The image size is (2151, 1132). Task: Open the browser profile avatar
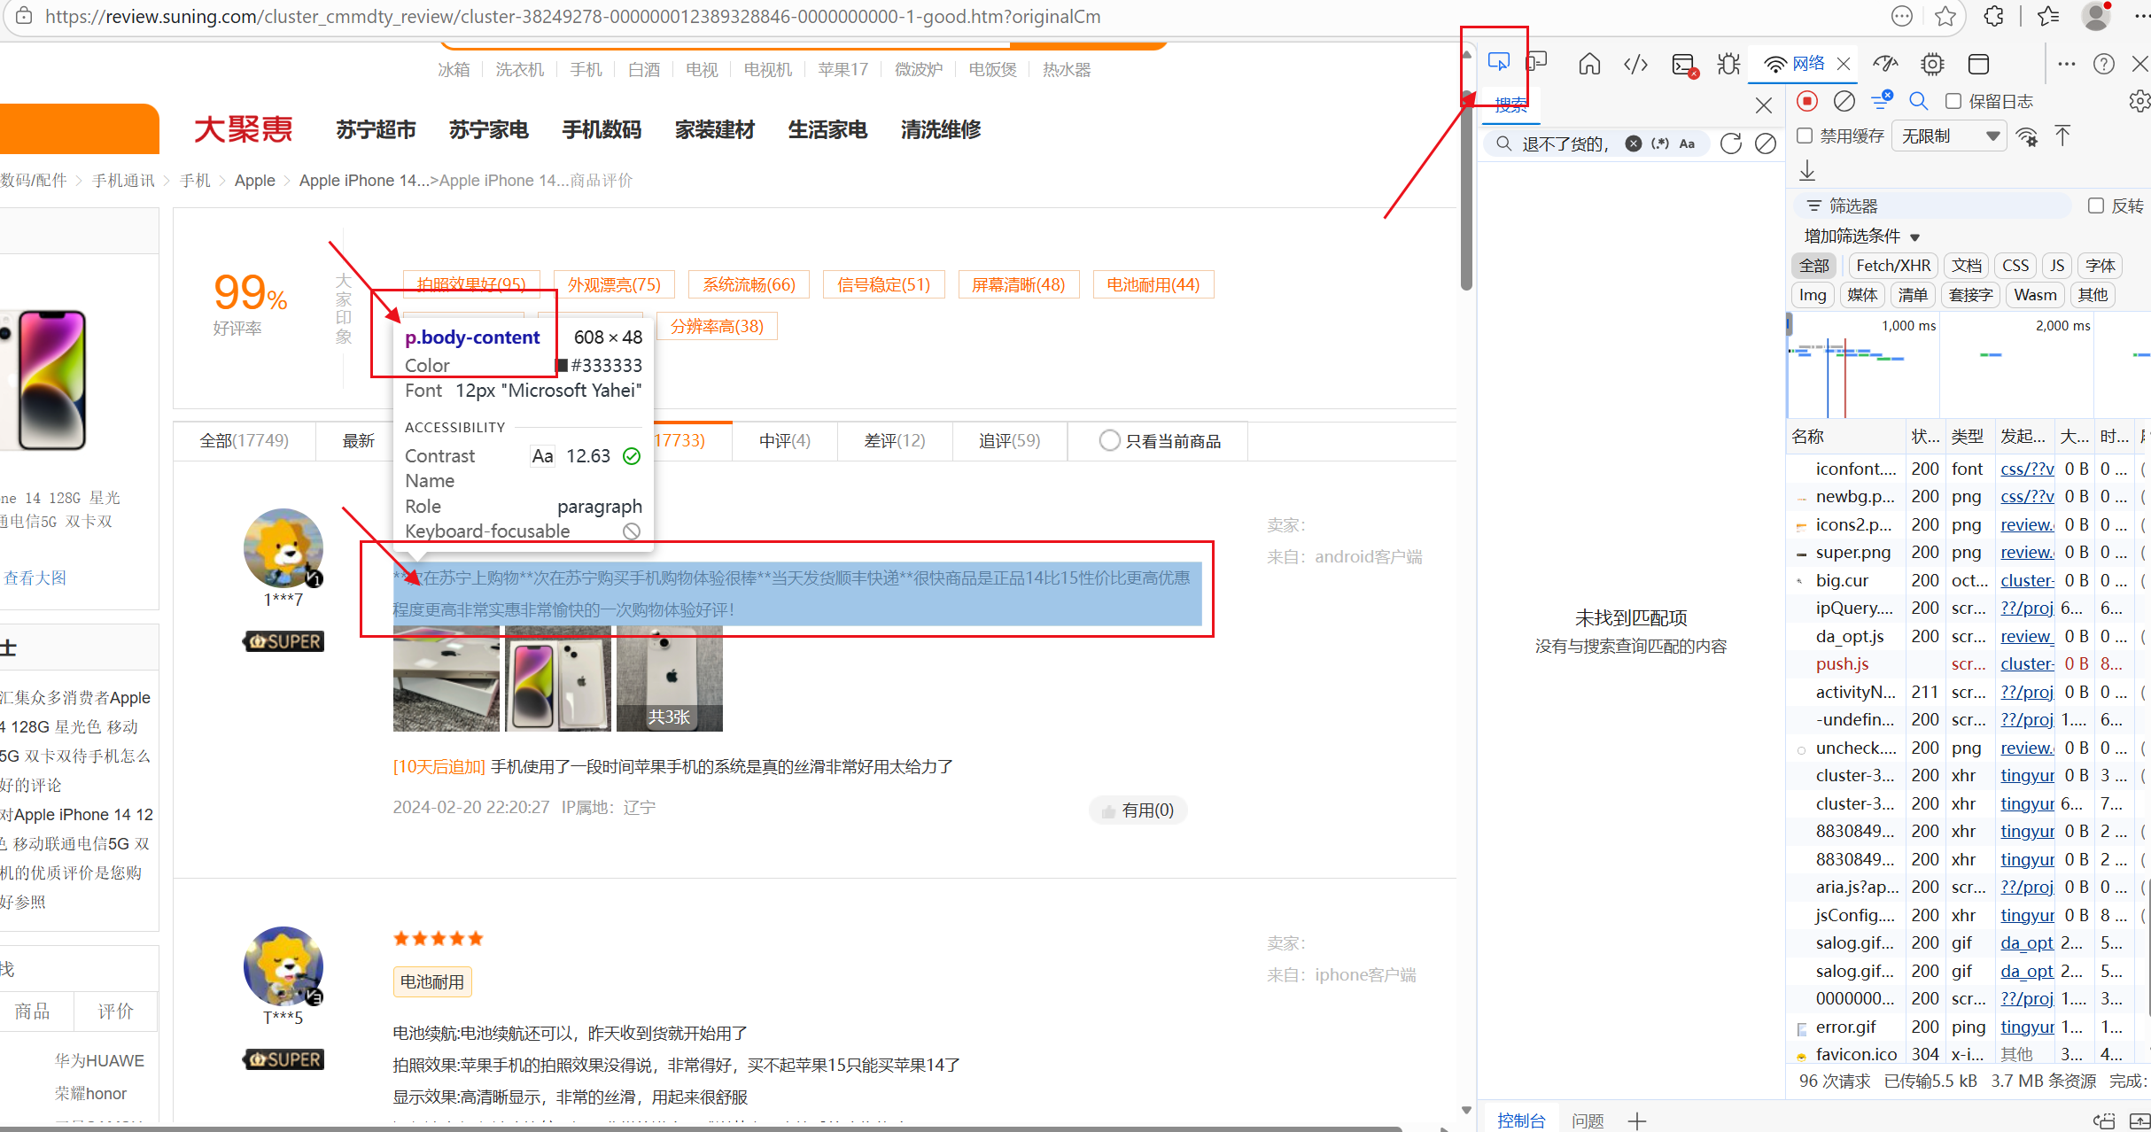2097,16
